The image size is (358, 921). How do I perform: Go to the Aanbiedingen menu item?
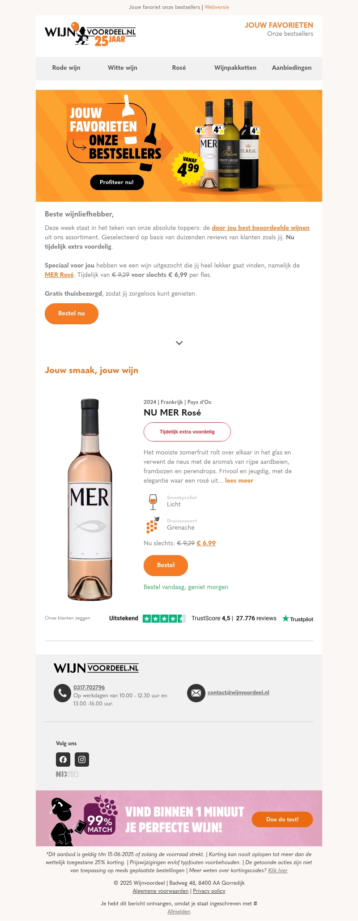(292, 68)
